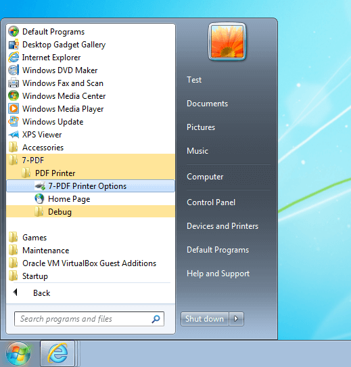Open the Test user folder
351x367 pixels.
(x=194, y=80)
